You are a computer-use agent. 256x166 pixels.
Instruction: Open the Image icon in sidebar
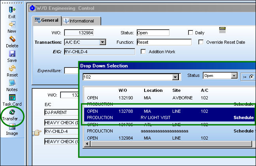click(x=12, y=127)
